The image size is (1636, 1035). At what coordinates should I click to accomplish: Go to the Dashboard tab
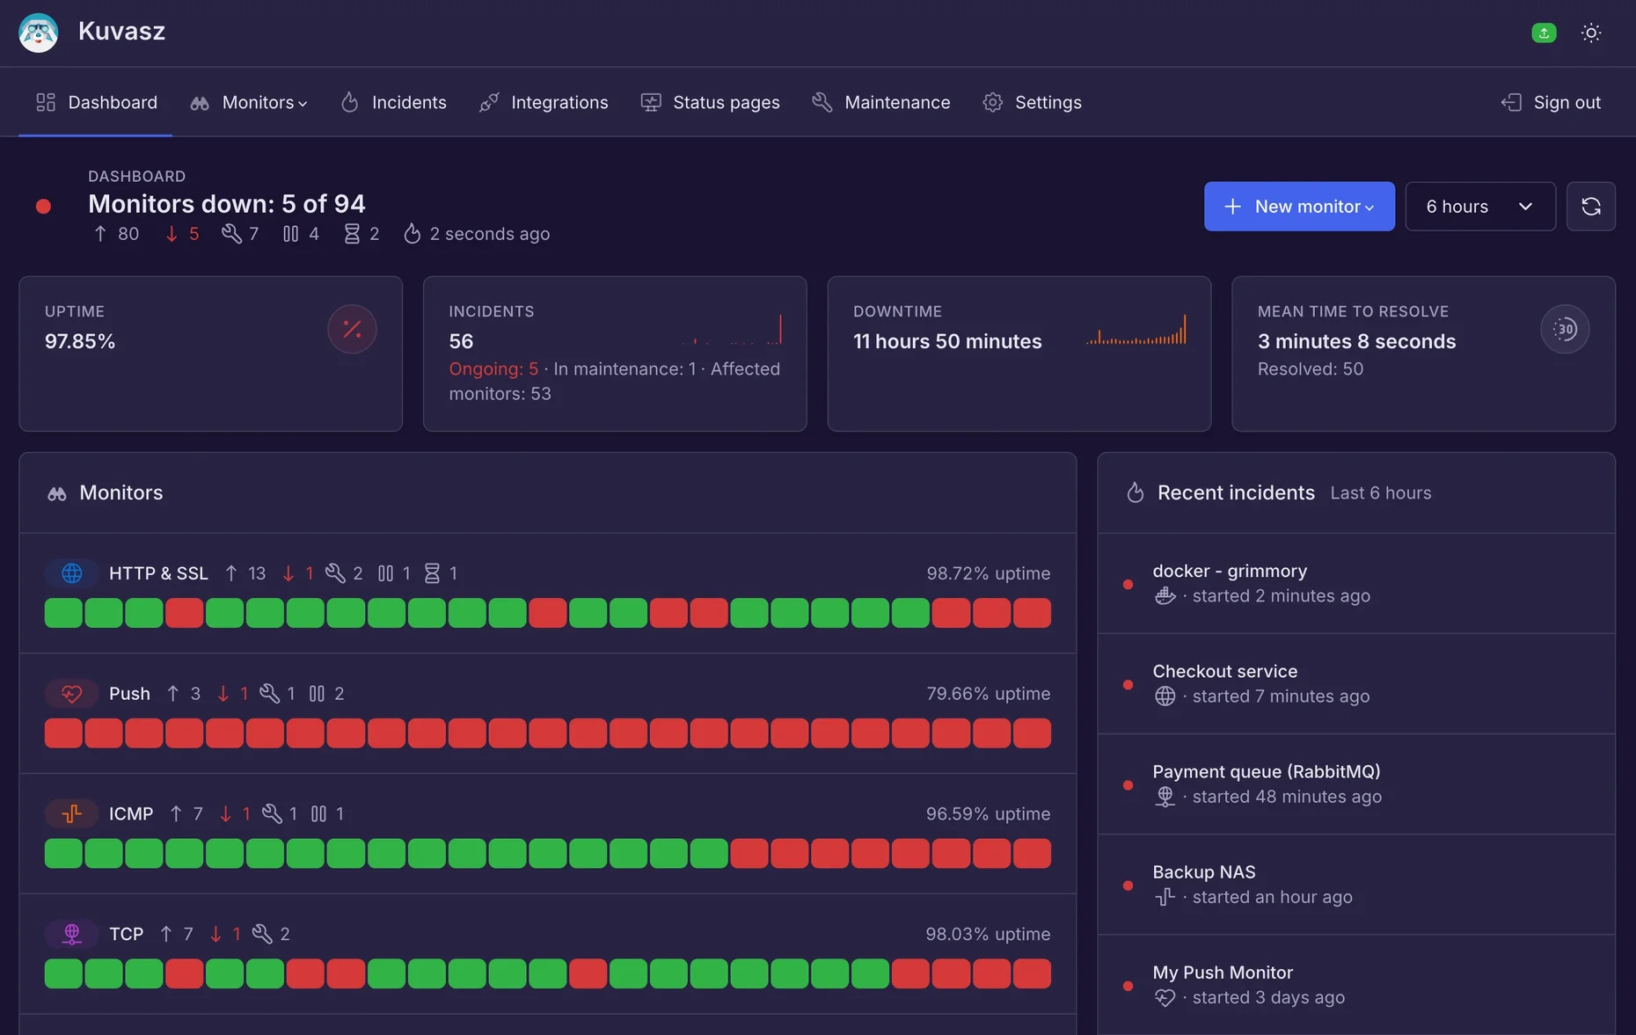[x=96, y=102]
